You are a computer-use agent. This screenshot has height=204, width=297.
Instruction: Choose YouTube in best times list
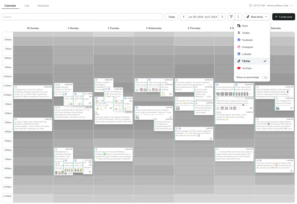(x=247, y=68)
